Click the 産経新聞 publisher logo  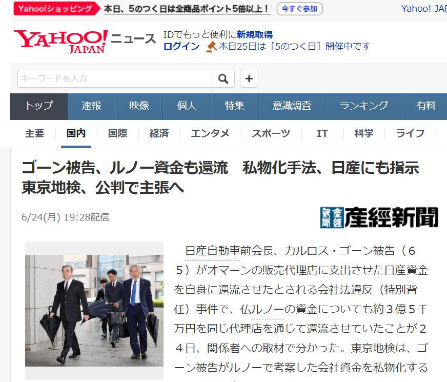pos(379,217)
